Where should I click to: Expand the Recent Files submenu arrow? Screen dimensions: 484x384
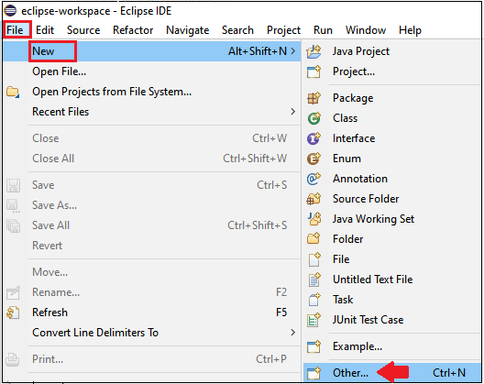[x=292, y=112]
